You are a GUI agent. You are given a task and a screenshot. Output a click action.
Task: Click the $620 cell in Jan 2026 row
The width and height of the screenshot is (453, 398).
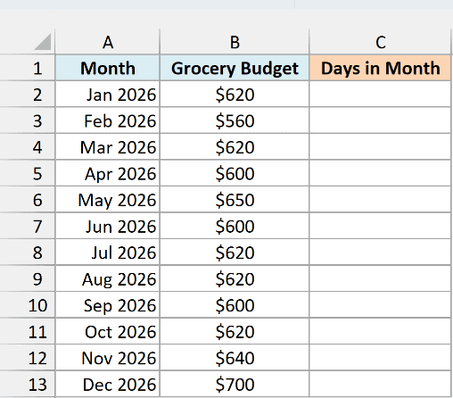[x=235, y=95]
